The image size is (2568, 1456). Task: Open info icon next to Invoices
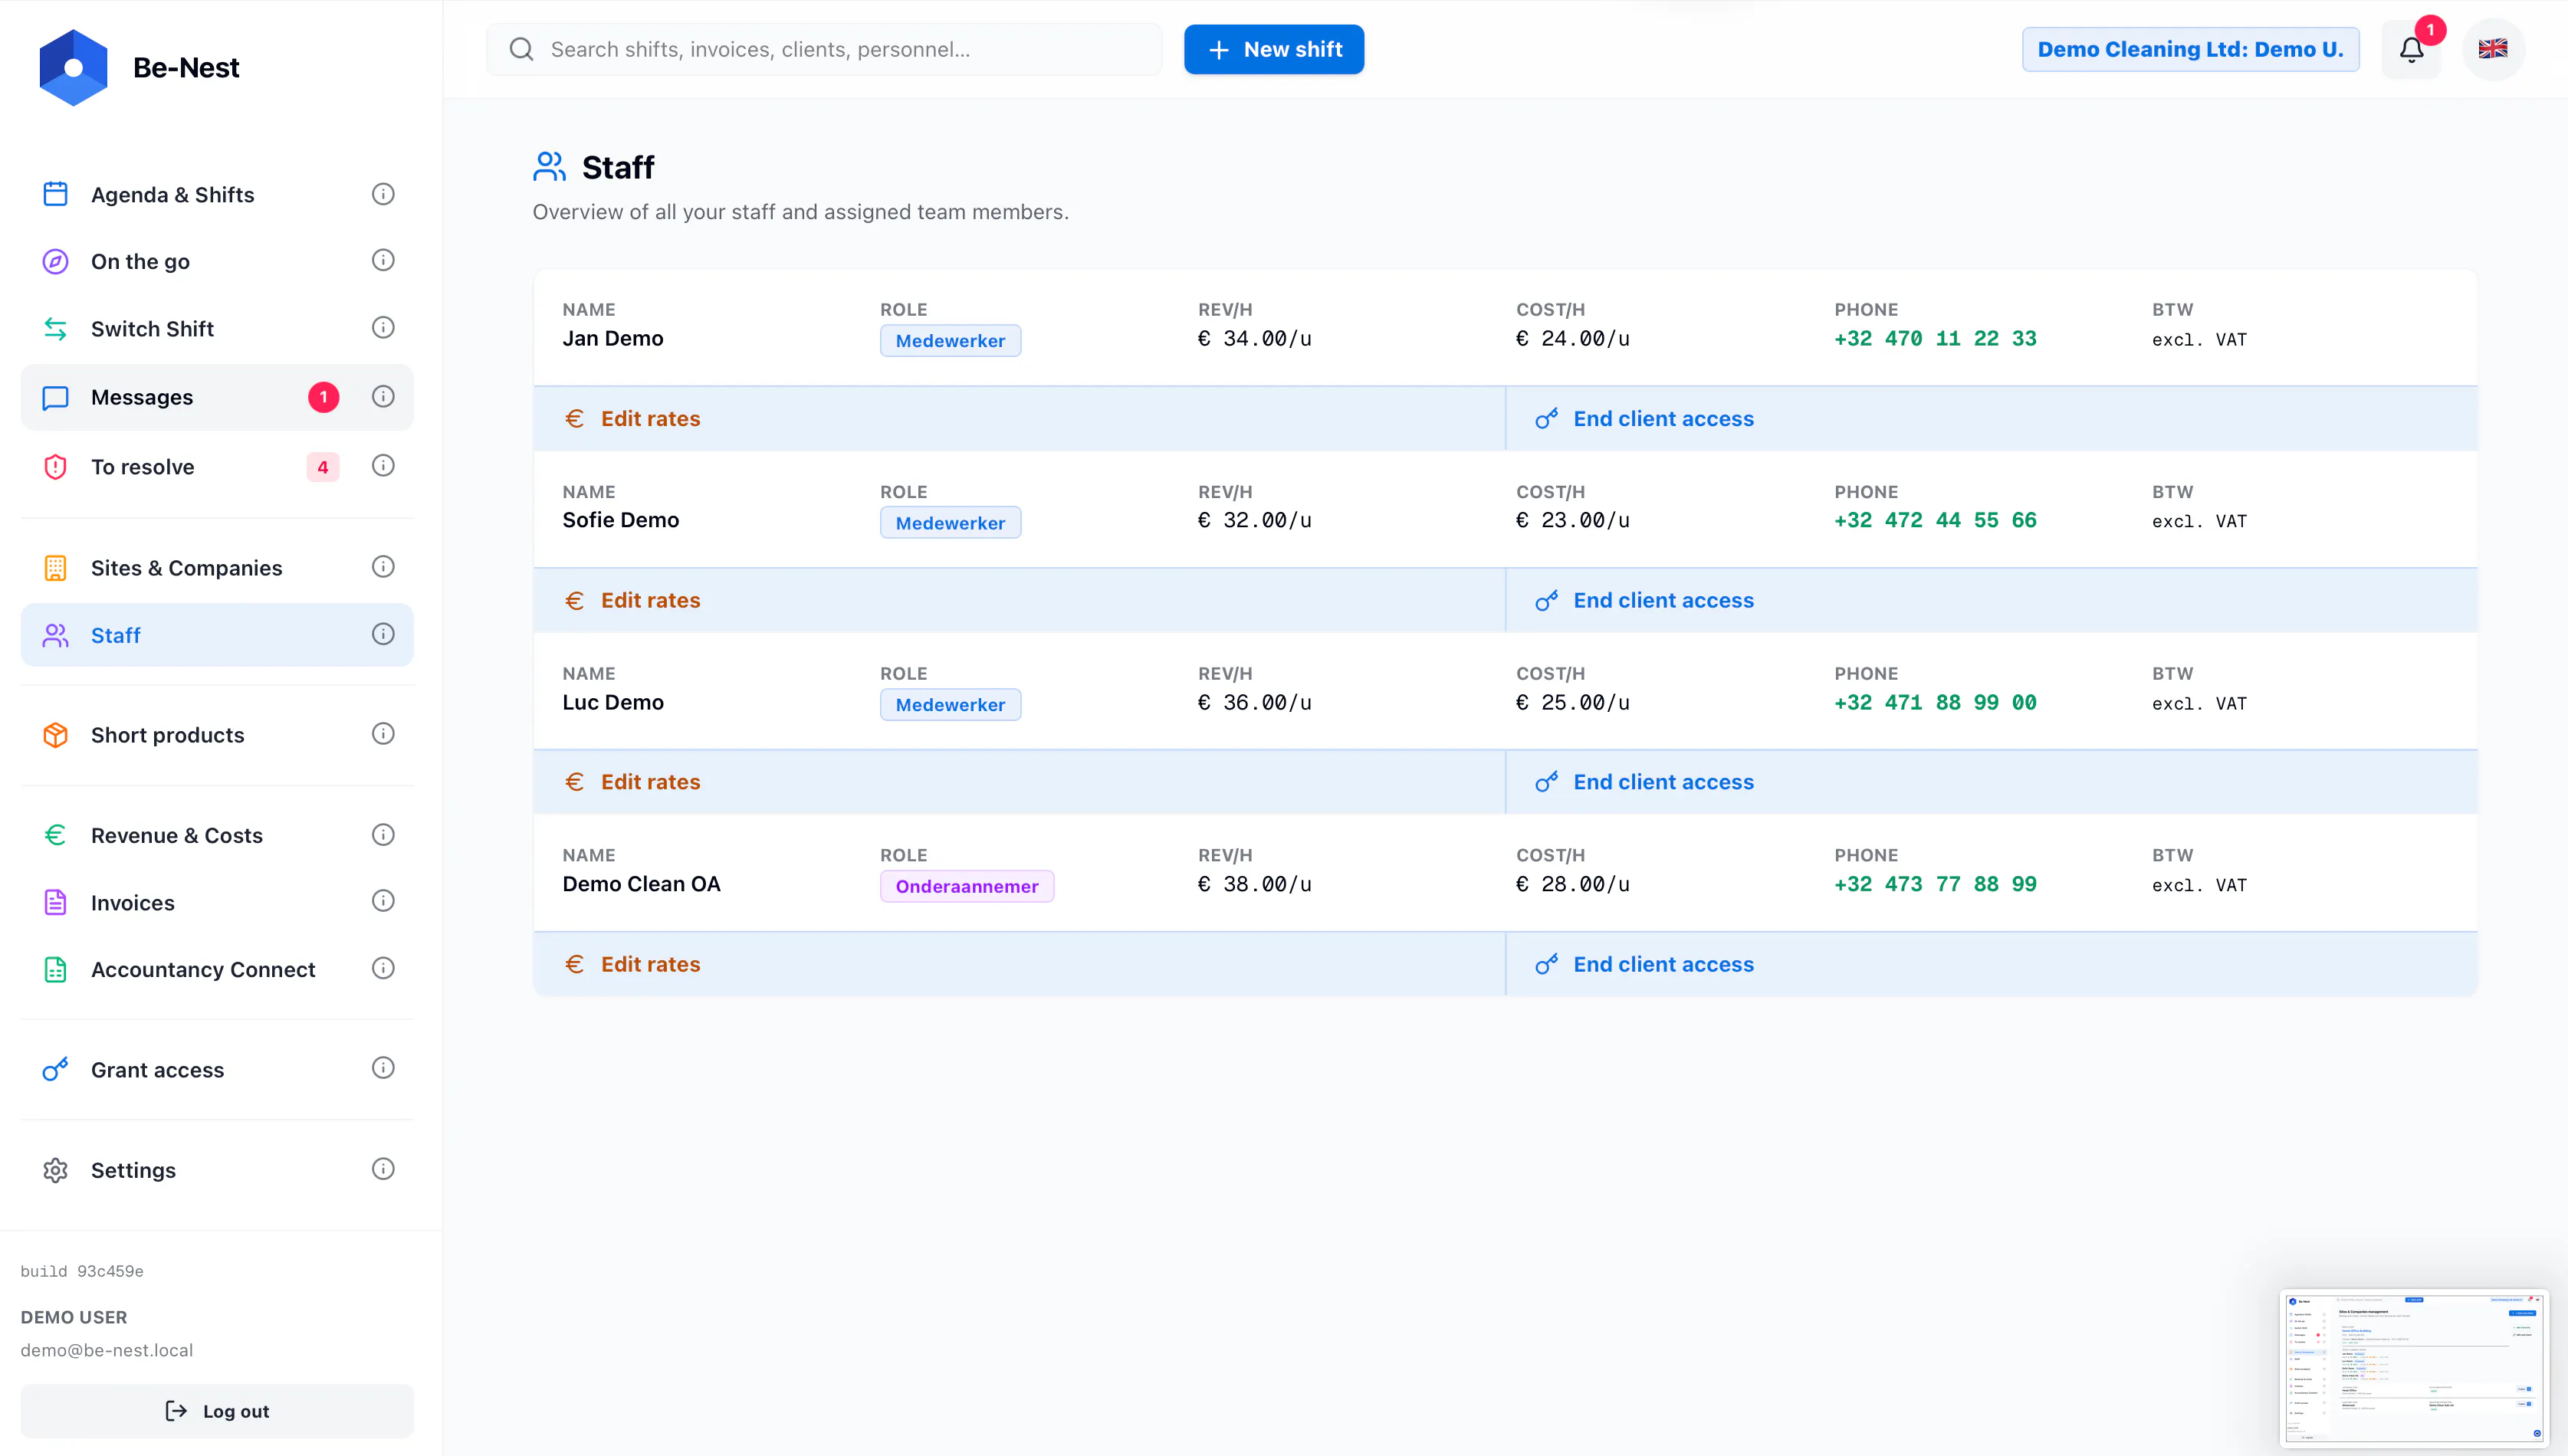[383, 901]
